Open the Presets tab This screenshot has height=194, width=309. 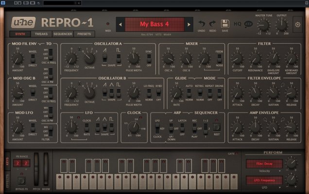tap(84, 34)
